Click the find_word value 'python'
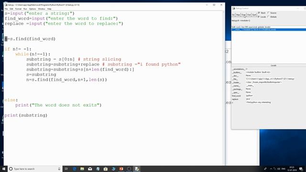Viewport: 306px width, 172px height. tap(249, 96)
